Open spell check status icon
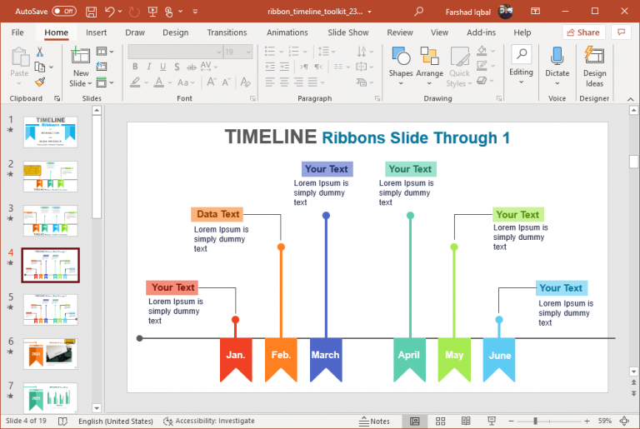The image size is (640, 429). point(62,421)
